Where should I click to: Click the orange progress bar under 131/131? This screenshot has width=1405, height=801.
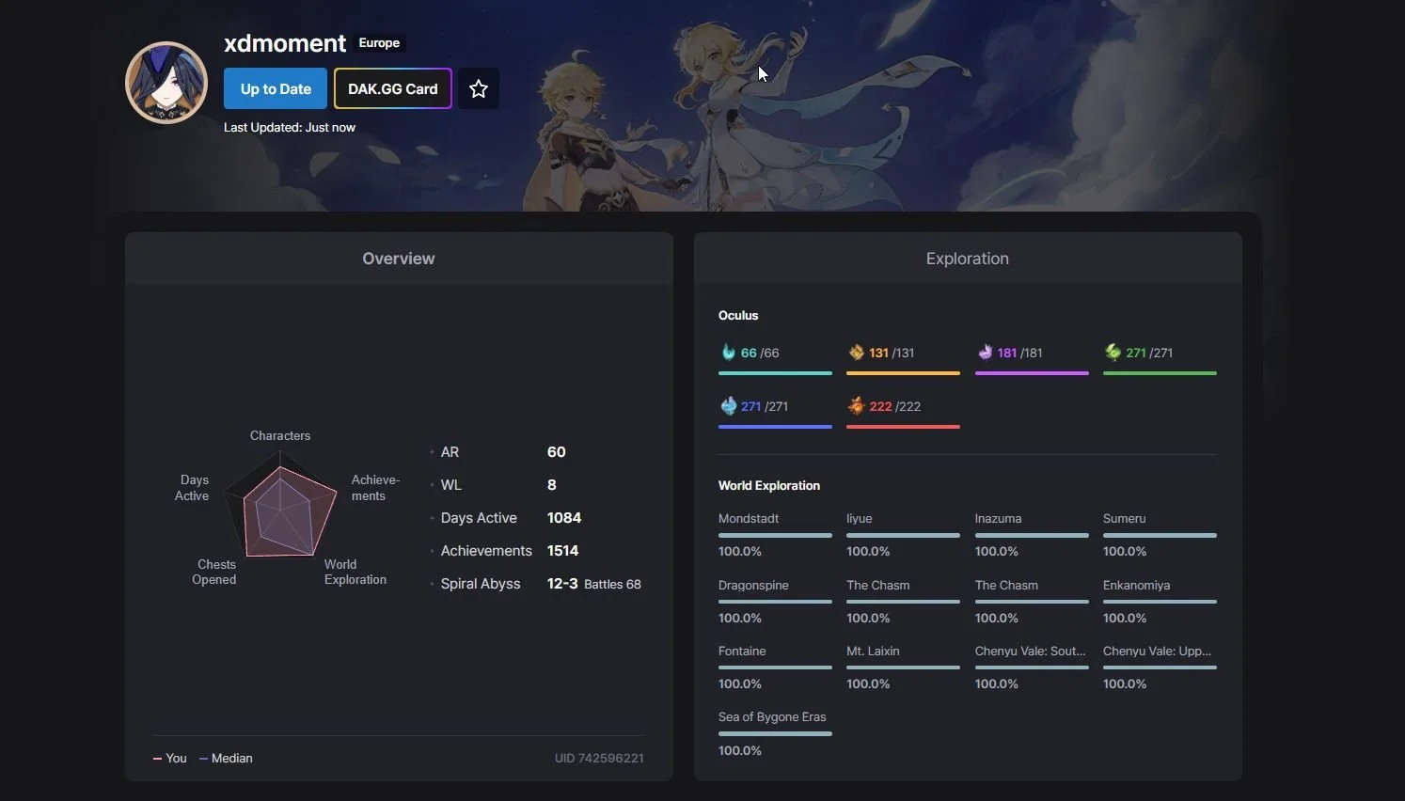coord(903,373)
